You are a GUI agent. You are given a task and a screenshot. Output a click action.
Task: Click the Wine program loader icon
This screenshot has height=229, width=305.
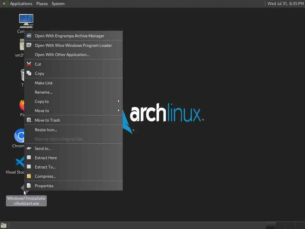click(x=29, y=45)
